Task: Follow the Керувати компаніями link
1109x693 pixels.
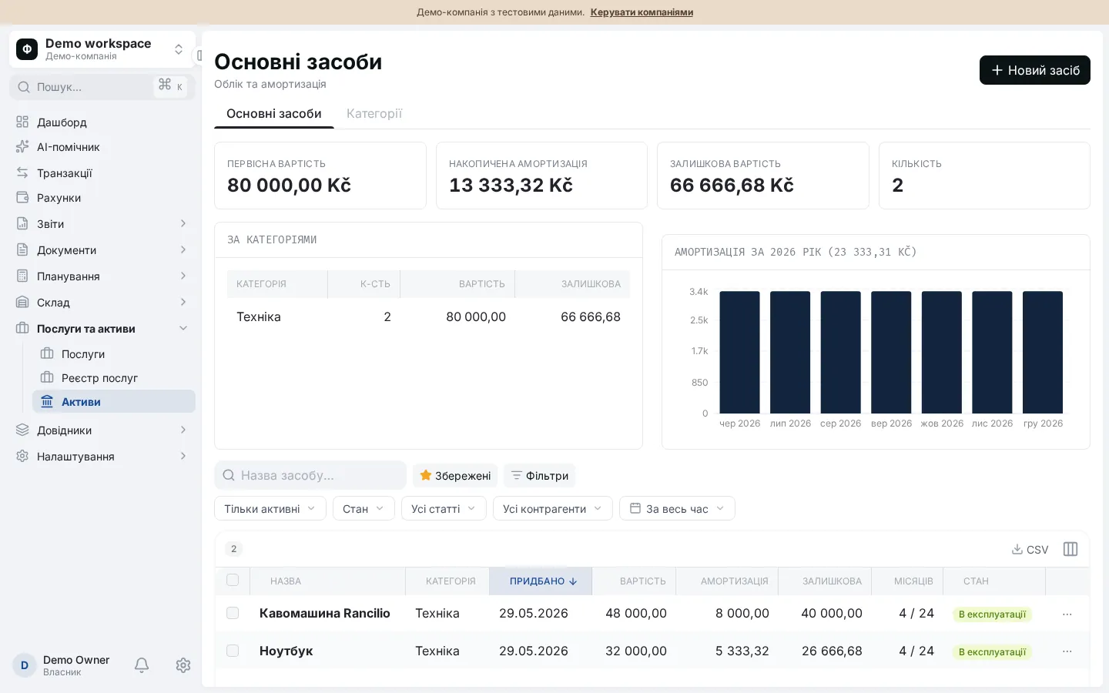Action: coord(642,12)
